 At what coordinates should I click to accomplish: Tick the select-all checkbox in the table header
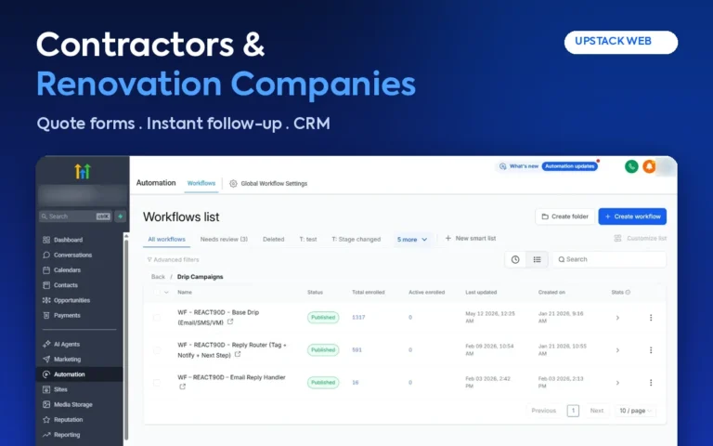(157, 292)
